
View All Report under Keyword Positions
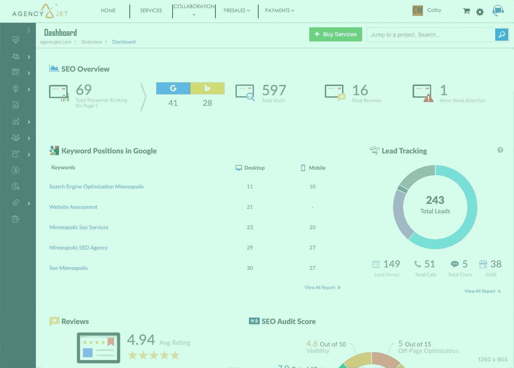pyautogui.click(x=322, y=287)
